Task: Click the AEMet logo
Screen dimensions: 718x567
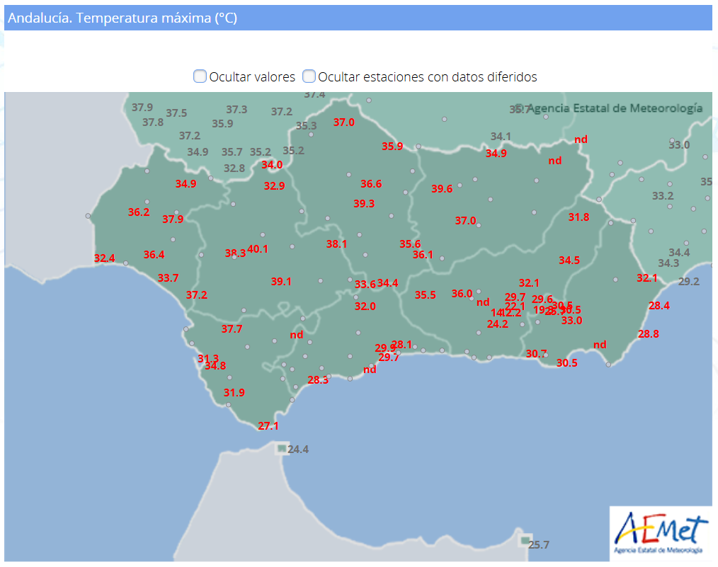Action: [661, 533]
